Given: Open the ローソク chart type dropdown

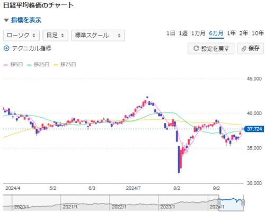Looking at the screenshot, I should [21, 36].
